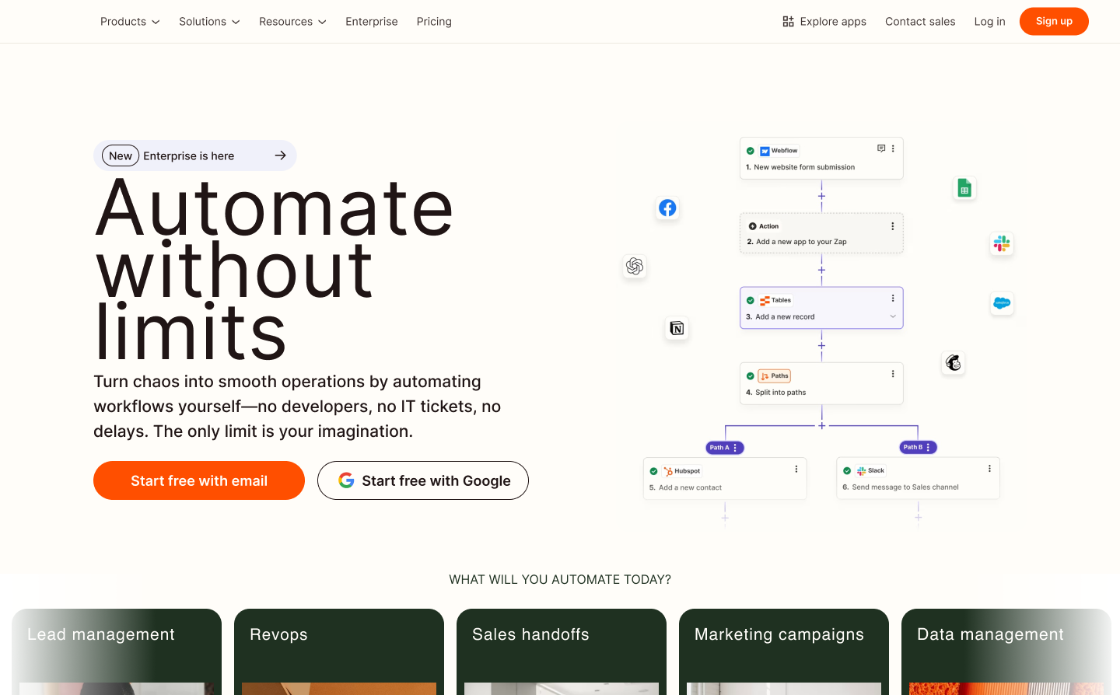Open the Path A options menu
The height and width of the screenshot is (695, 1120).
[x=735, y=448]
